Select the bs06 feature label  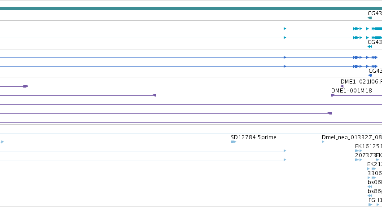click(375, 182)
